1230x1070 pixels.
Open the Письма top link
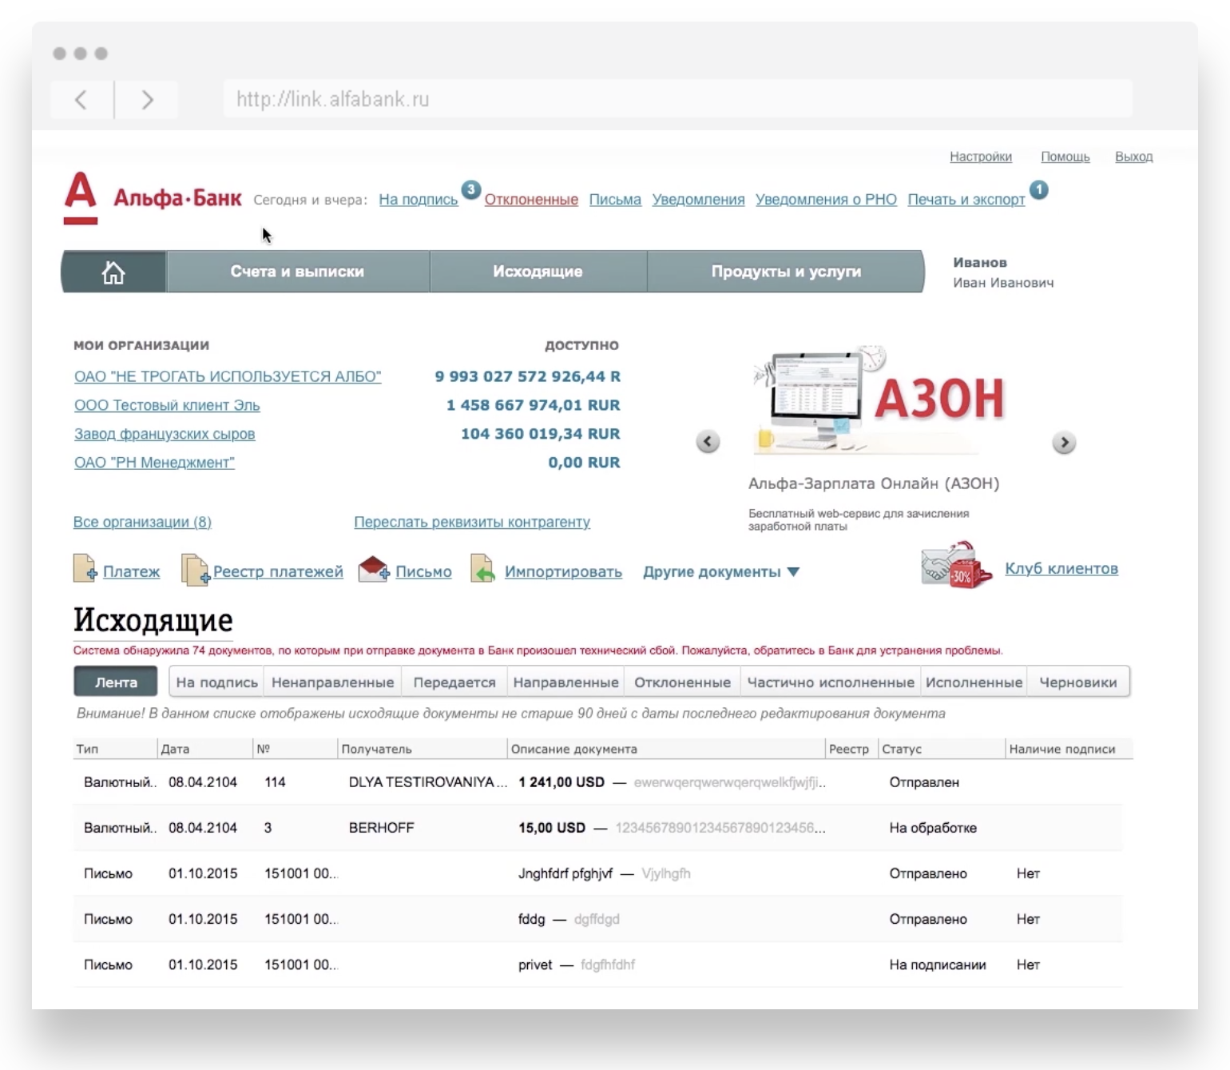615,200
